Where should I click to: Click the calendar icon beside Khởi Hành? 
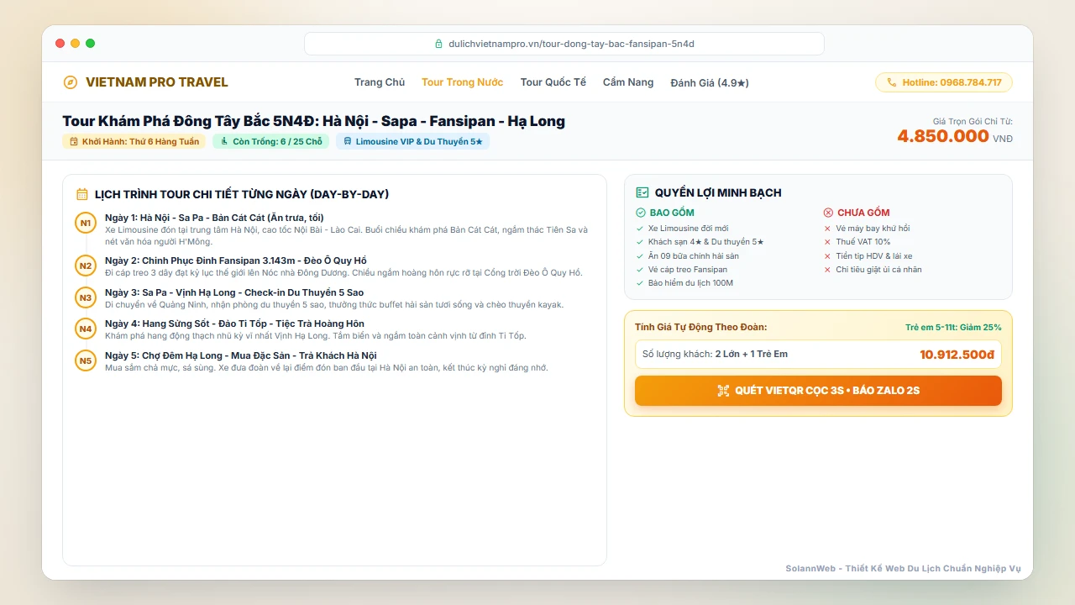[74, 141]
